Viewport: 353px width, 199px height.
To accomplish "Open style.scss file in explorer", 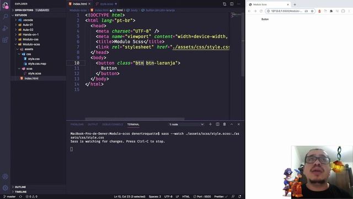I will [34, 74].
